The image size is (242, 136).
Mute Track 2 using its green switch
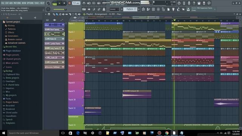tap(83, 38)
